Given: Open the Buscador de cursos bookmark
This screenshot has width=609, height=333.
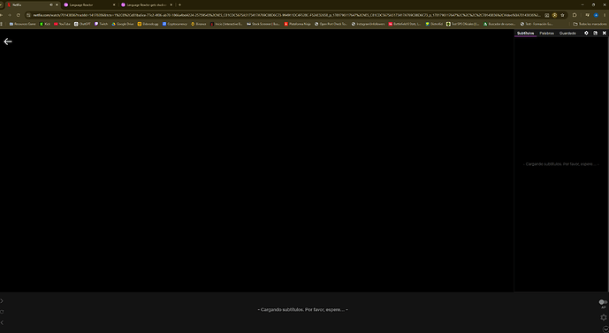Looking at the screenshot, I should click(499, 24).
